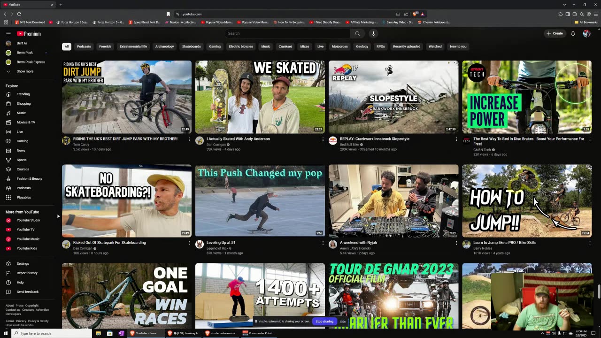Open the account avatar menu
Viewport: 601px width, 338px height.
point(586,33)
